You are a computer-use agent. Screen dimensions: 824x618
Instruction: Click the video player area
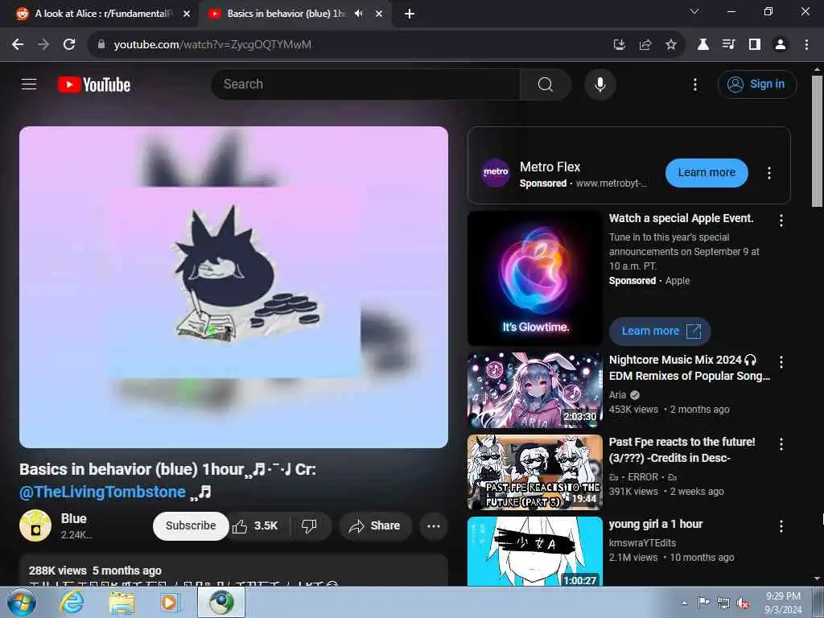(234, 287)
